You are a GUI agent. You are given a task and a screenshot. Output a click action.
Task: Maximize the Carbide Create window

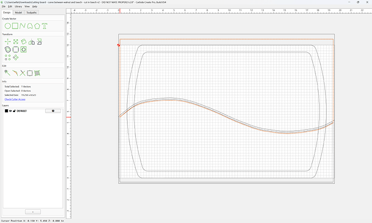coord(358,2)
